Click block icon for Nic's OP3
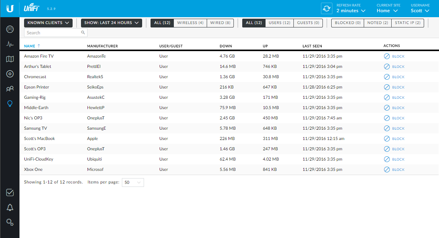This screenshot has width=439, height=238. 387,118
